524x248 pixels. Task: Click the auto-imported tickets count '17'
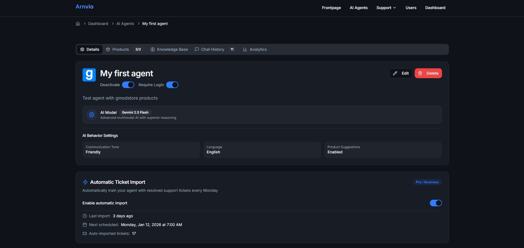click(x=134, y=234)
